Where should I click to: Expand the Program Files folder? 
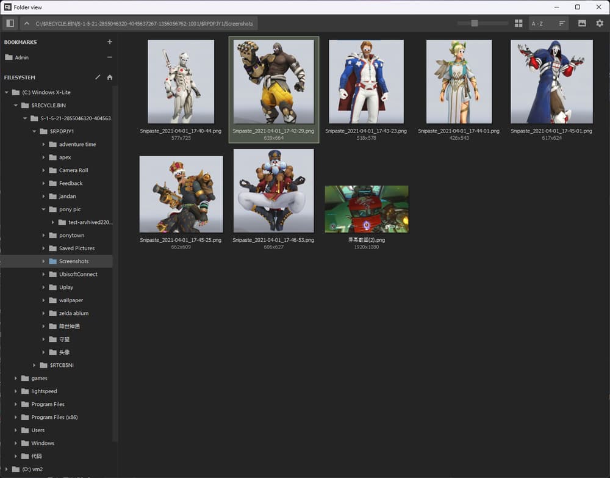click(x=16, y=404)
